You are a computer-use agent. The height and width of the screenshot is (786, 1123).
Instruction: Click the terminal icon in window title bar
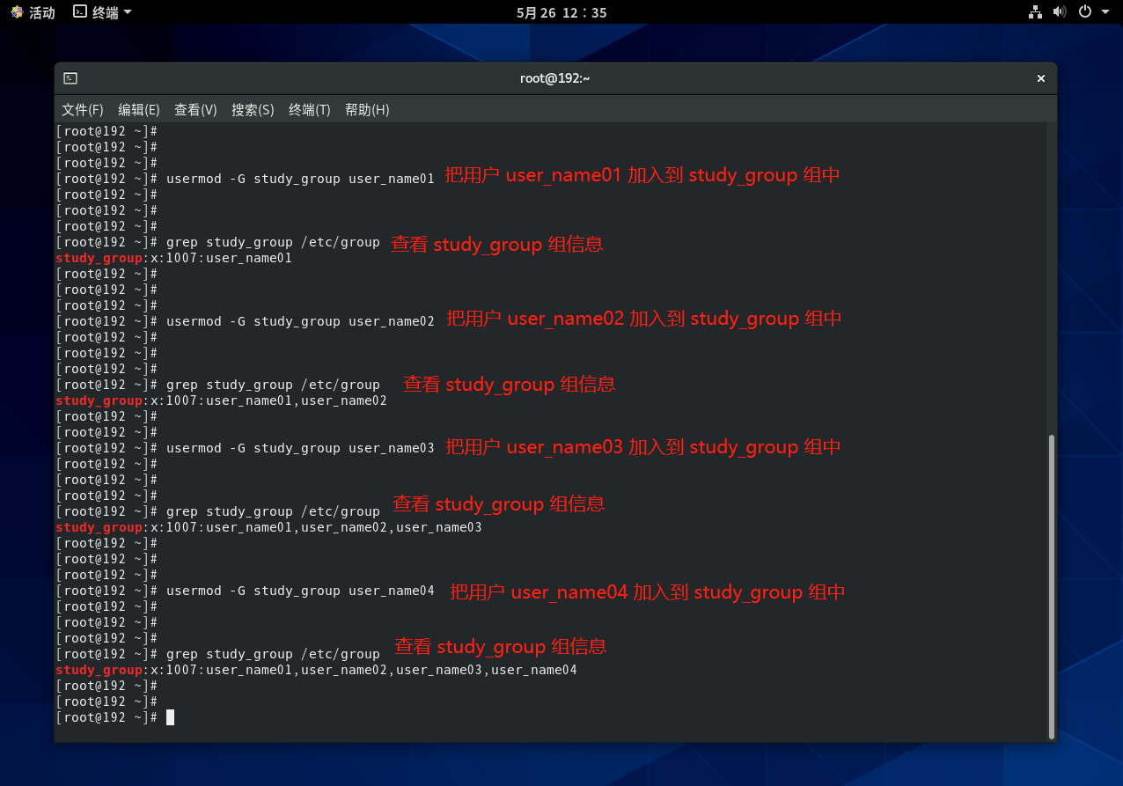tap(70, 78)
